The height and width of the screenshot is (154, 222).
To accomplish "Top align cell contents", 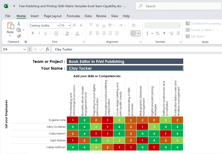I will [x=91, y=25].
